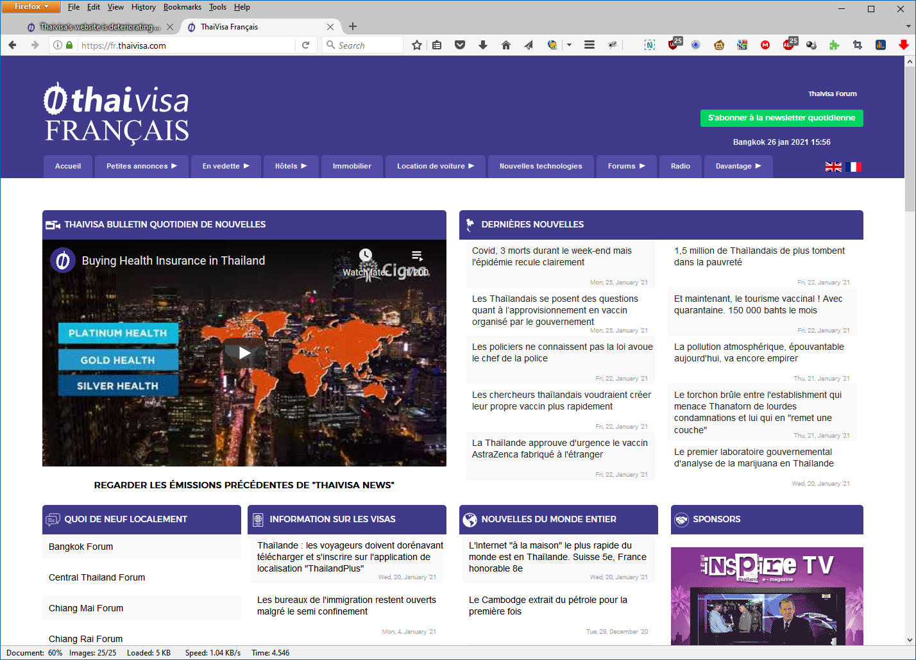Image resolution: width=916 pixels, height=660 pixels.
Task: Bookmark this page with the star icon
Action: pos(417,45)
